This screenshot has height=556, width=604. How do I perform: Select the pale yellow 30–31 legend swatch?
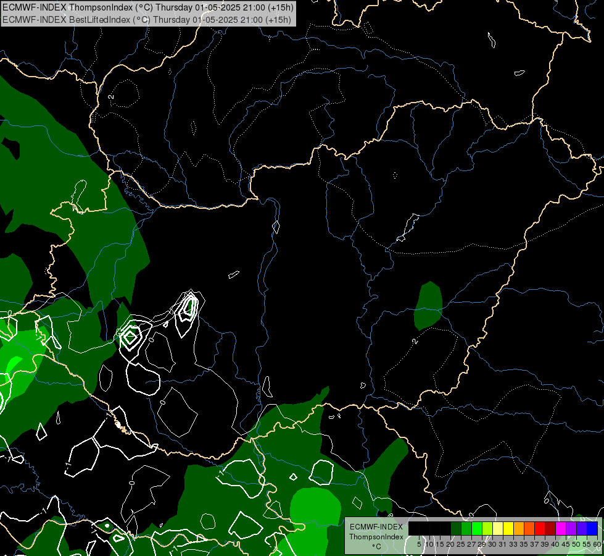coord(498,528)
